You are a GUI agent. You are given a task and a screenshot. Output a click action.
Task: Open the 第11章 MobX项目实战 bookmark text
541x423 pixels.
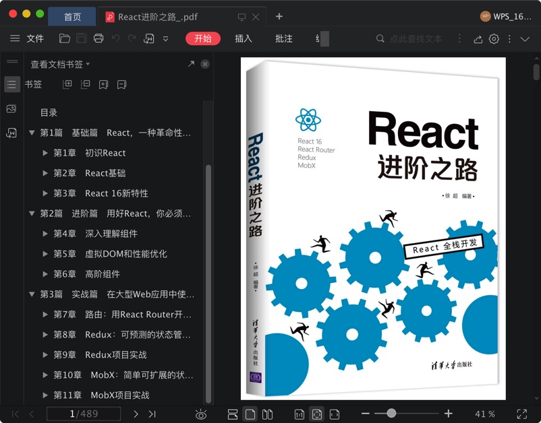(x=101, y=395)
